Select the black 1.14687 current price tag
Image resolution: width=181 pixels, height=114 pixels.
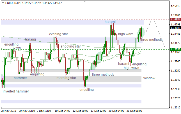tap(175, 28)
